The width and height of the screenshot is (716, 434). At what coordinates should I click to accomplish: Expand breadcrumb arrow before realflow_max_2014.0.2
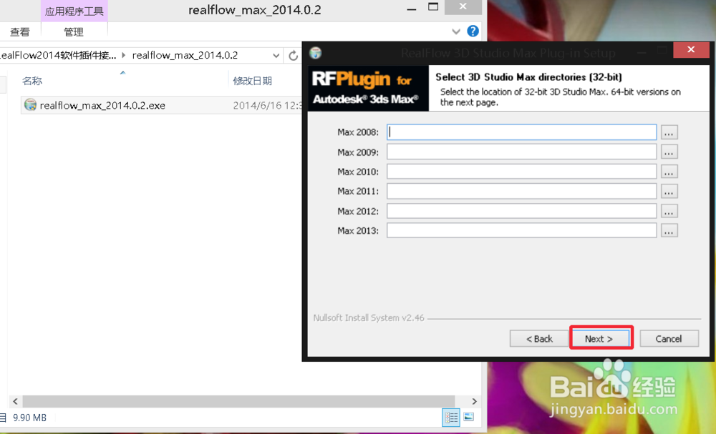pos(123,55)
